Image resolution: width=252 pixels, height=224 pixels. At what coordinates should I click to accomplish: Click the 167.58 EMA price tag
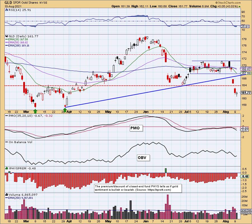pos(246,73)
